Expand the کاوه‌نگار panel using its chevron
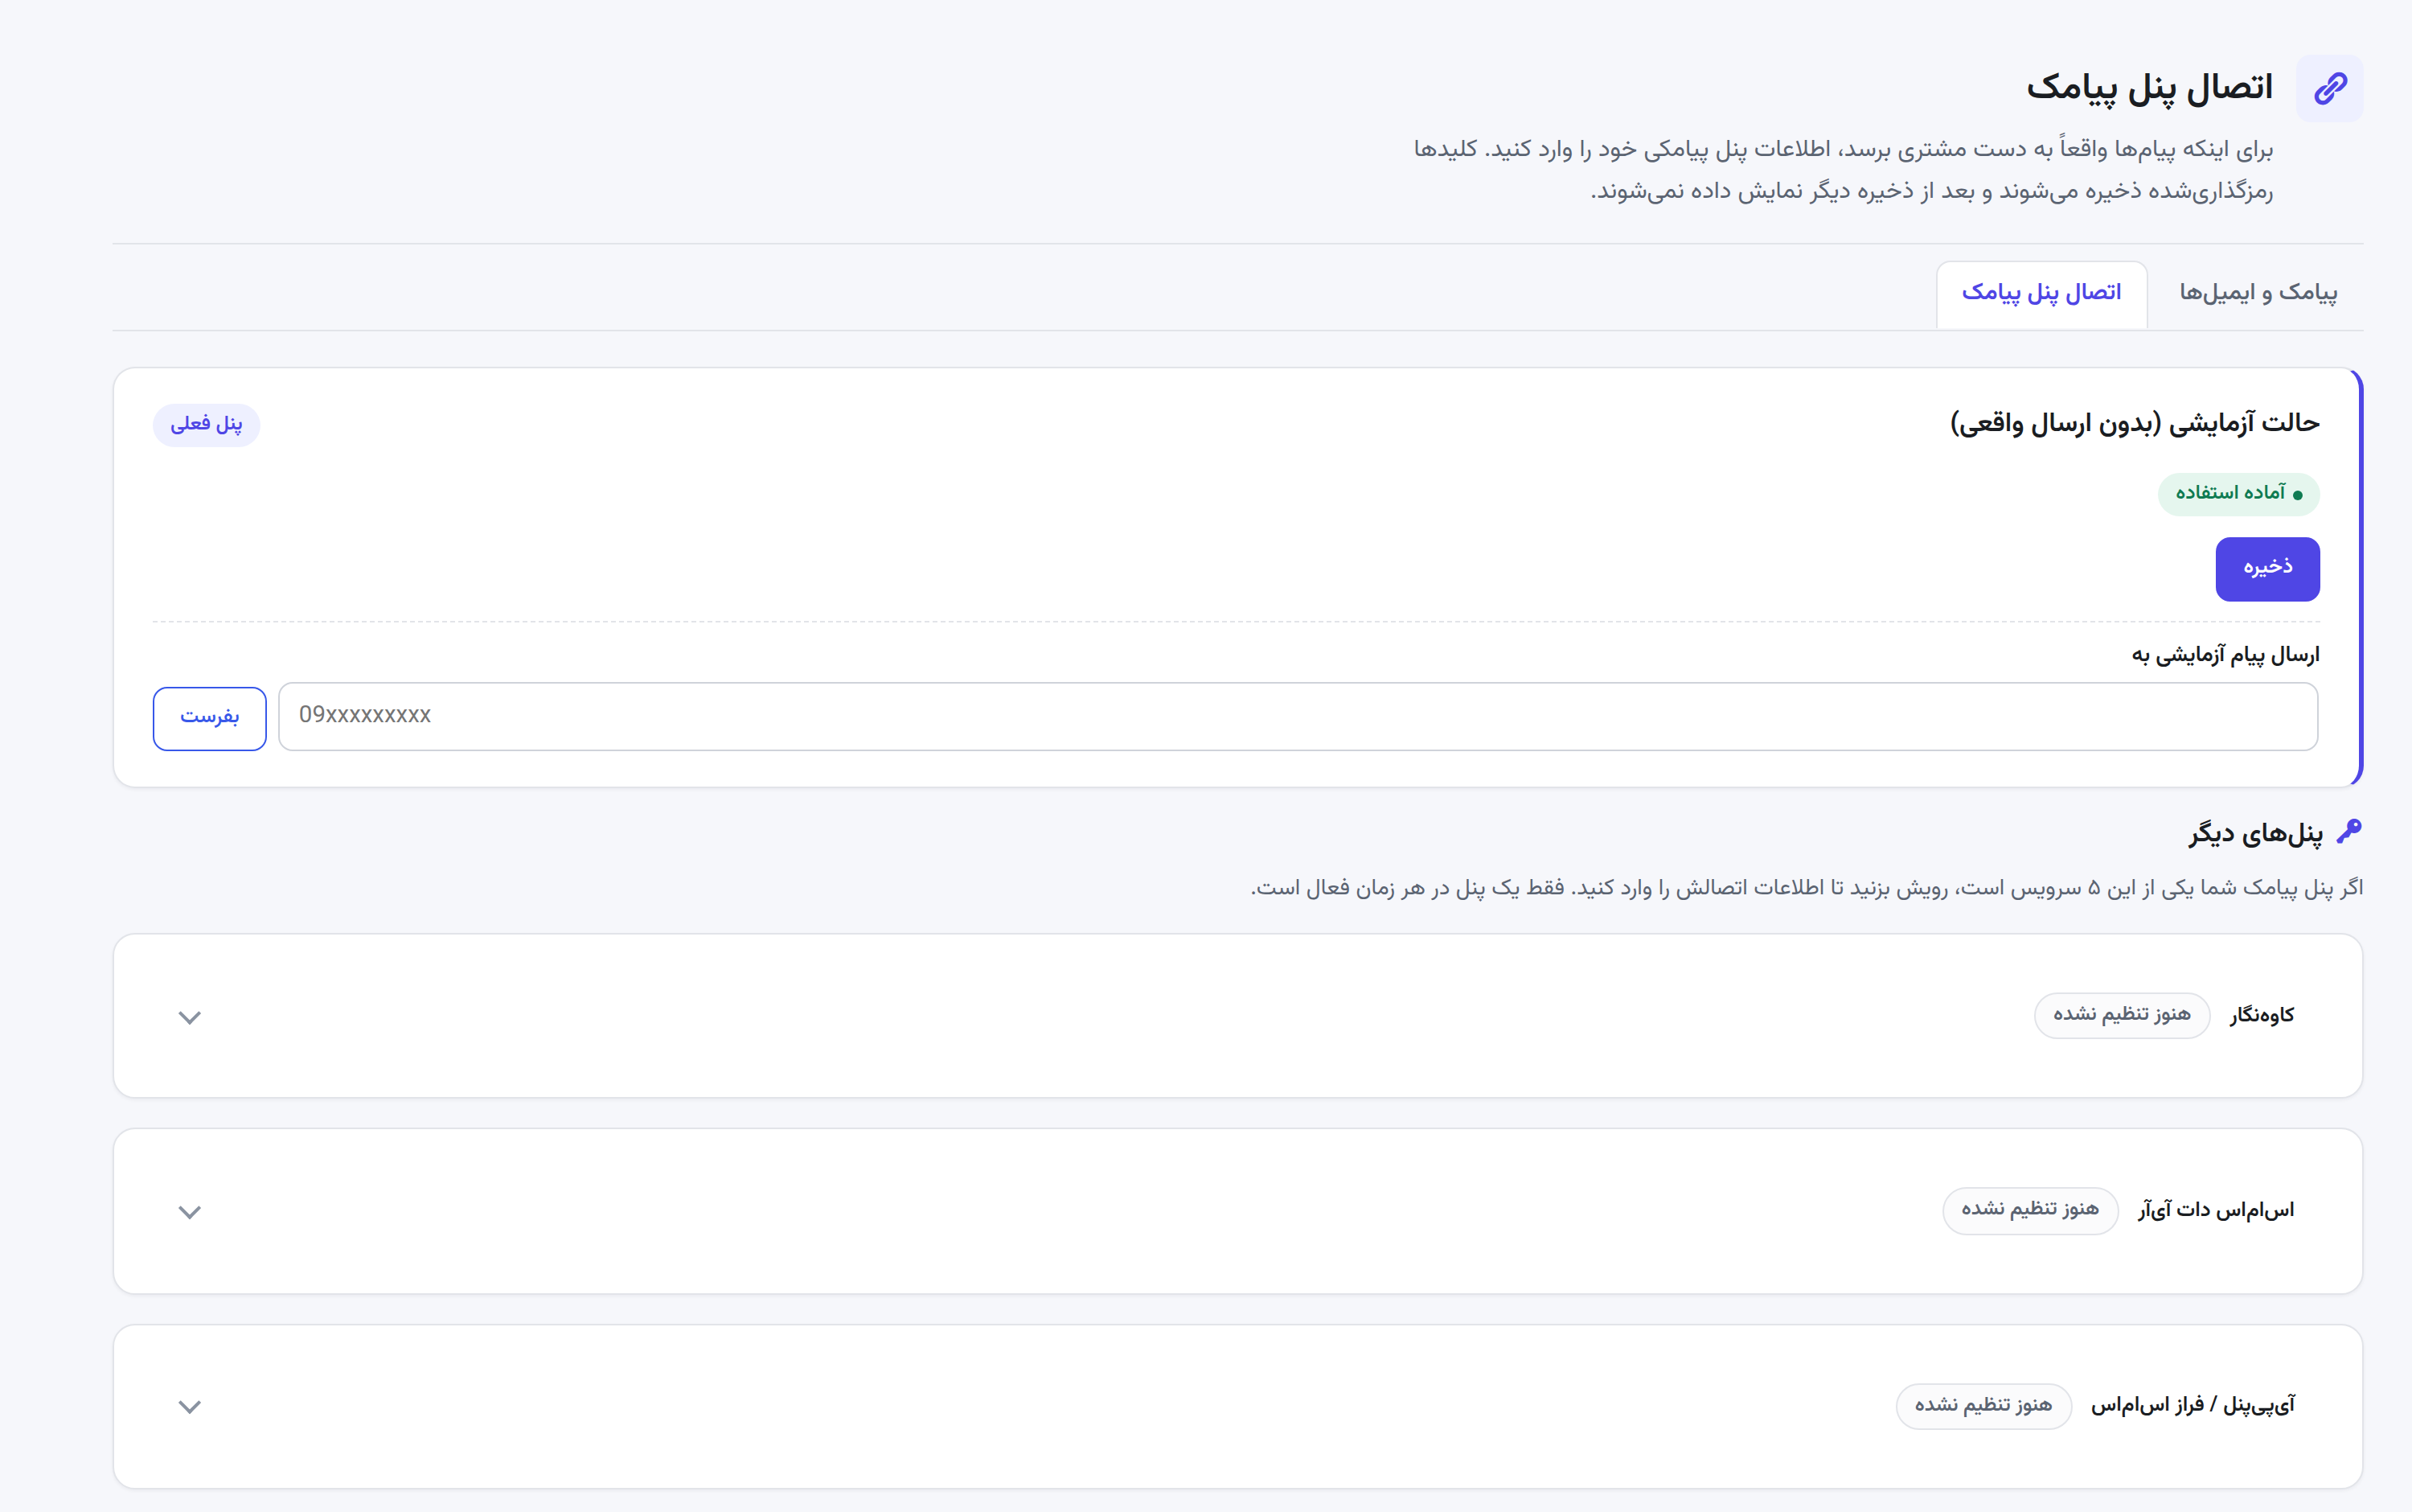Viewport: 2412px width, 1512px height. (190, 1017)
